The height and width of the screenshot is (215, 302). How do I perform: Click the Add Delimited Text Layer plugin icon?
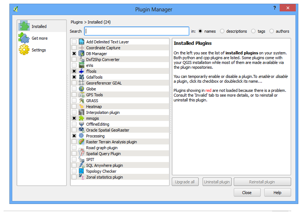coord(81,42)
